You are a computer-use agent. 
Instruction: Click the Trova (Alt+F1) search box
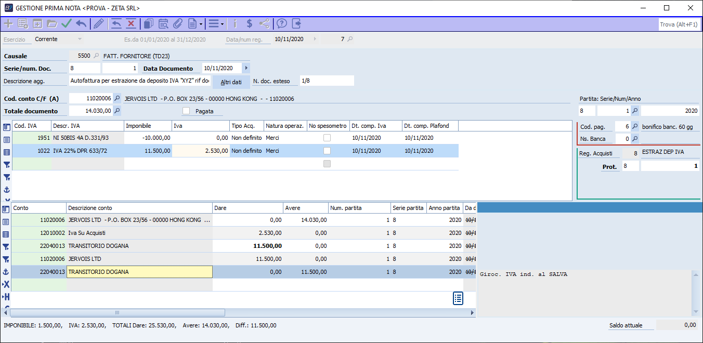[x=679, y=24]
